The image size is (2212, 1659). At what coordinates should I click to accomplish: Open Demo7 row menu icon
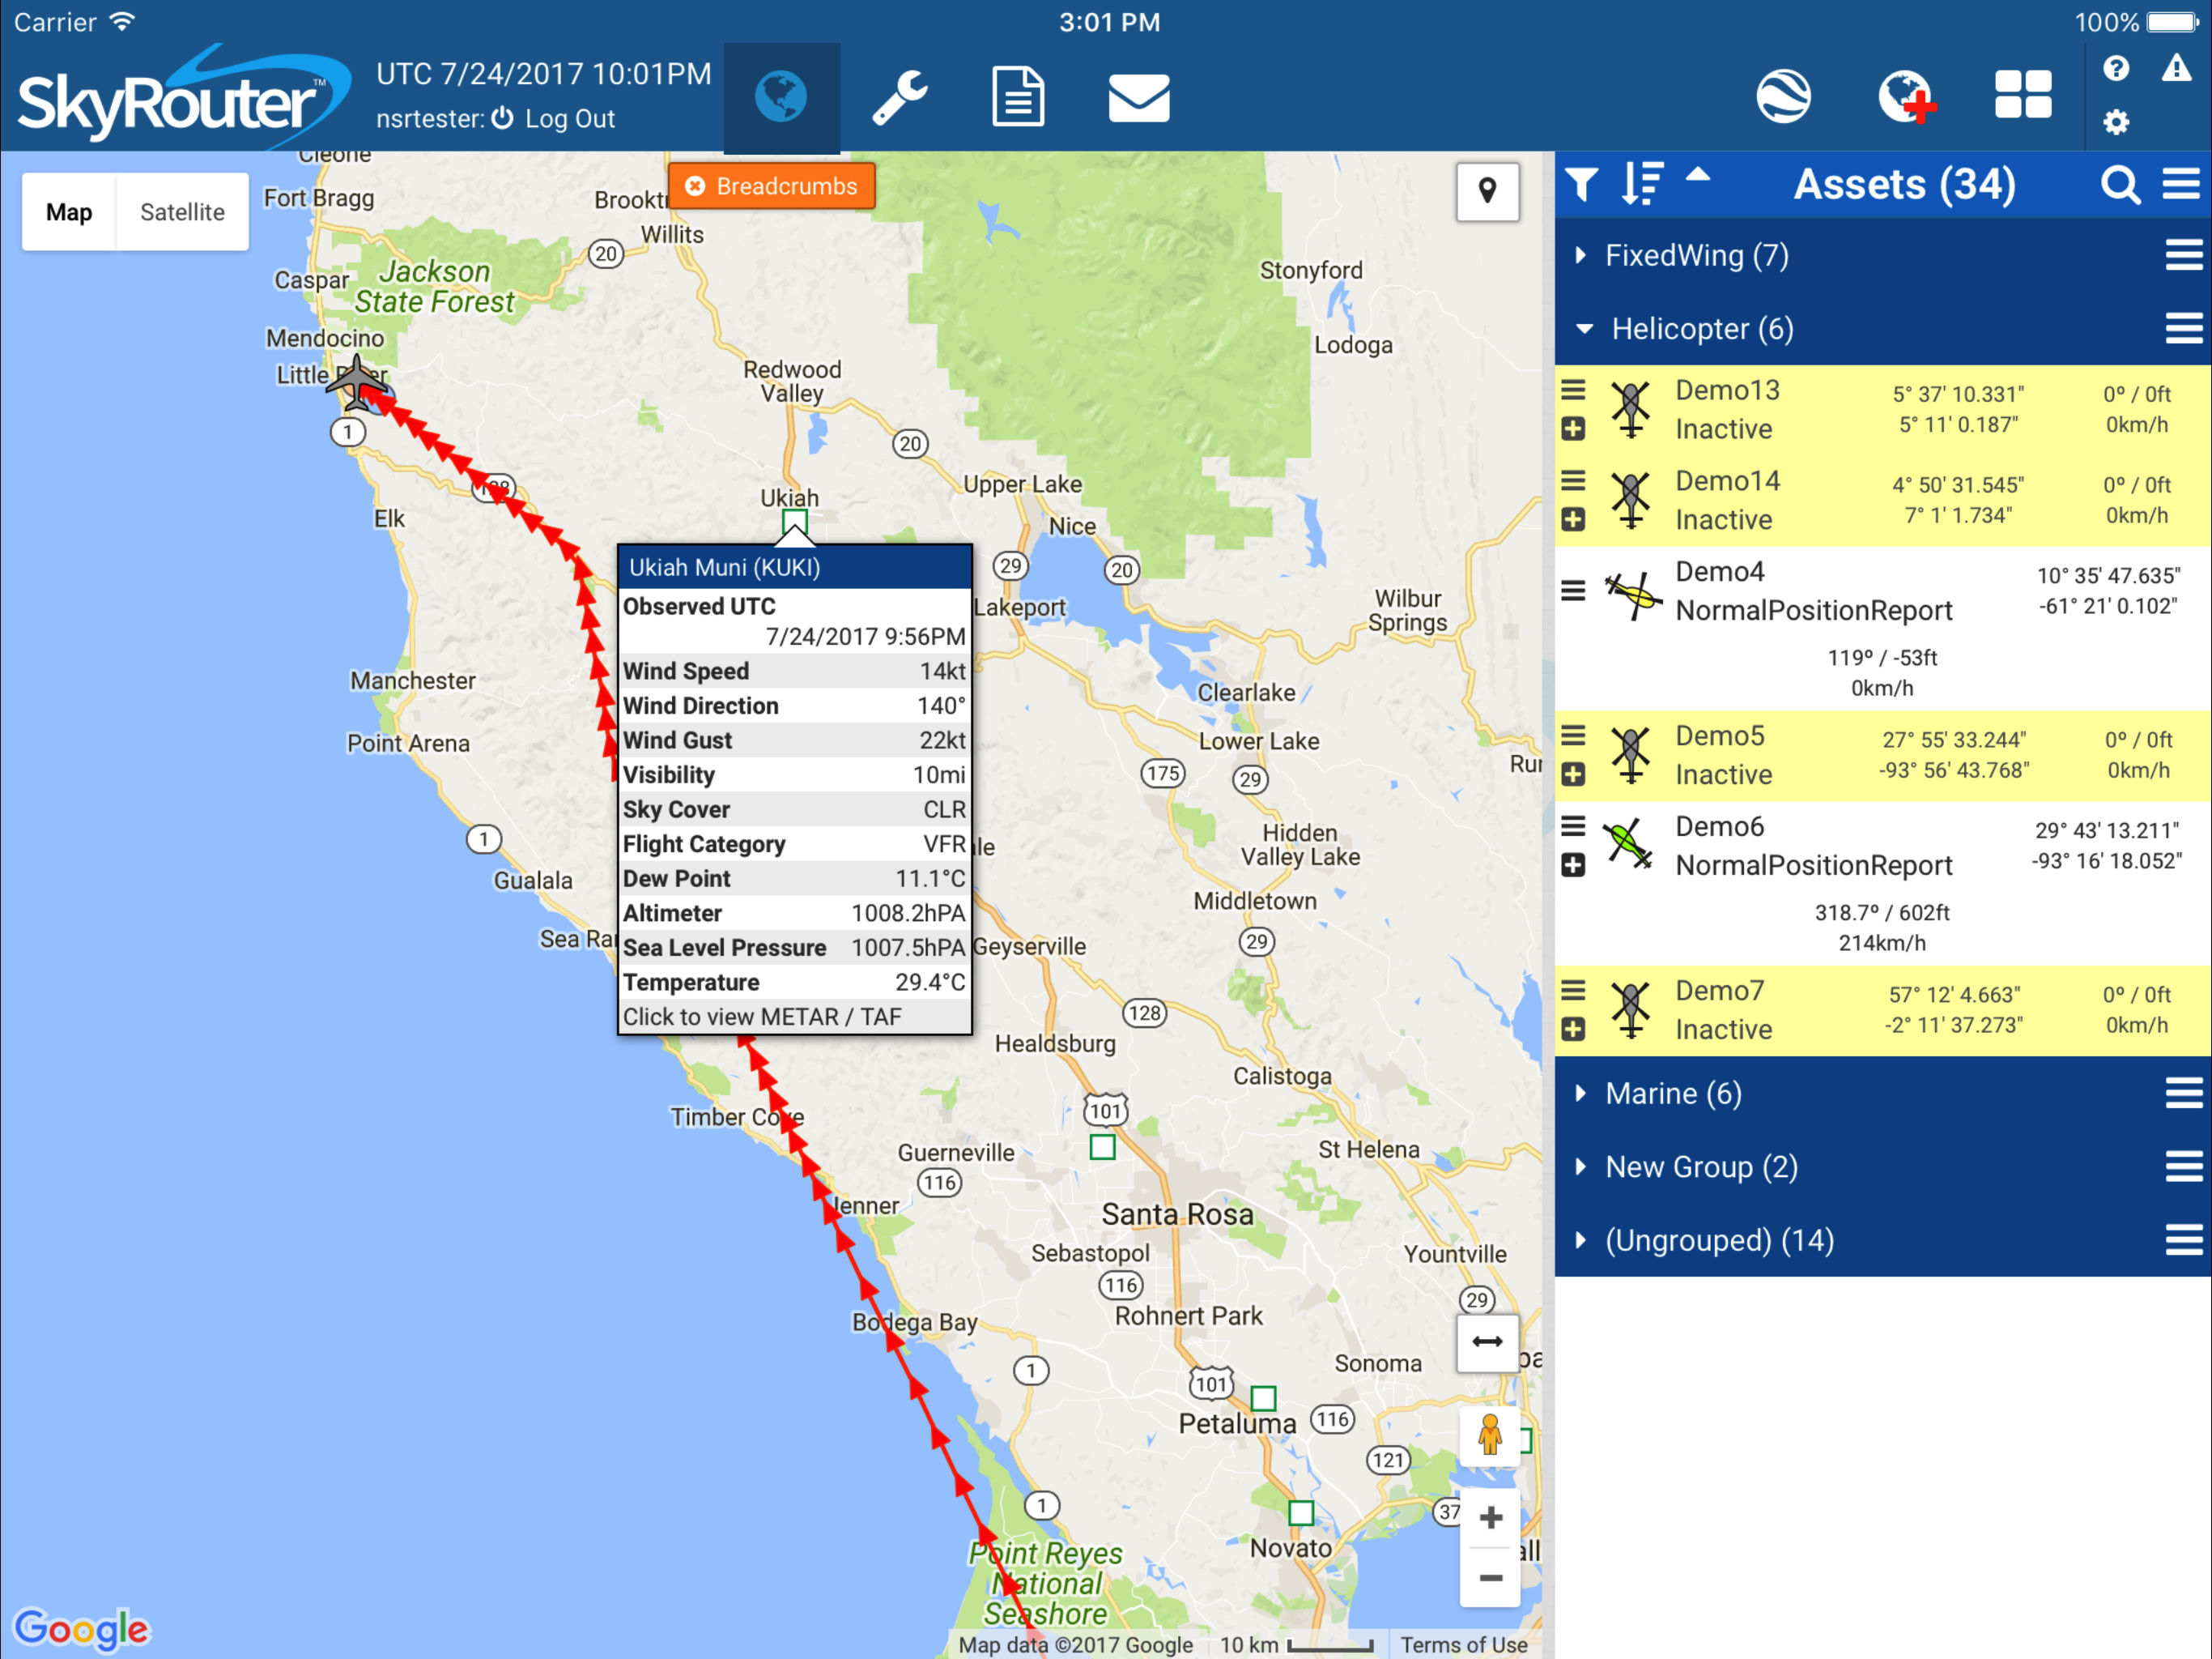coord(1573,991)
